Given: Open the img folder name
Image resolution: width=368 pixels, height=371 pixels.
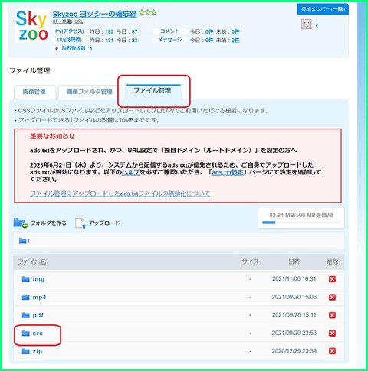Looking at the screenshot, I should [38, 279].
